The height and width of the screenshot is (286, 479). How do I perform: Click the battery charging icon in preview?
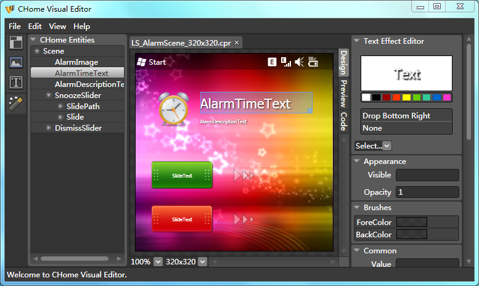pos(313,62)
